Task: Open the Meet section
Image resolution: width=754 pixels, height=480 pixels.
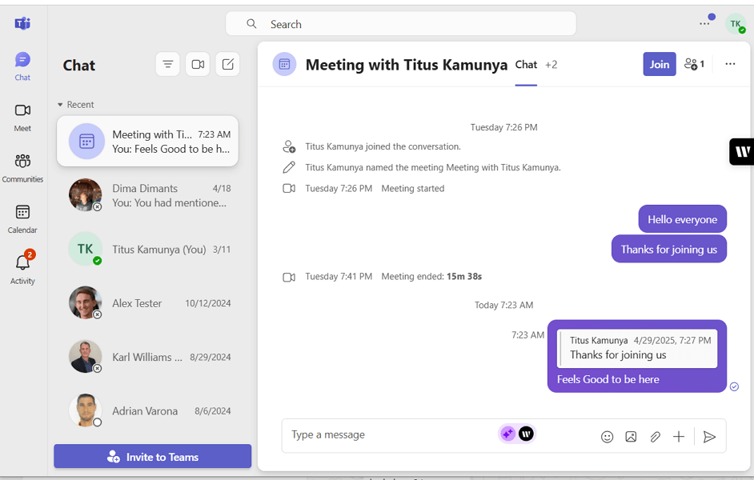Action: 22,118
